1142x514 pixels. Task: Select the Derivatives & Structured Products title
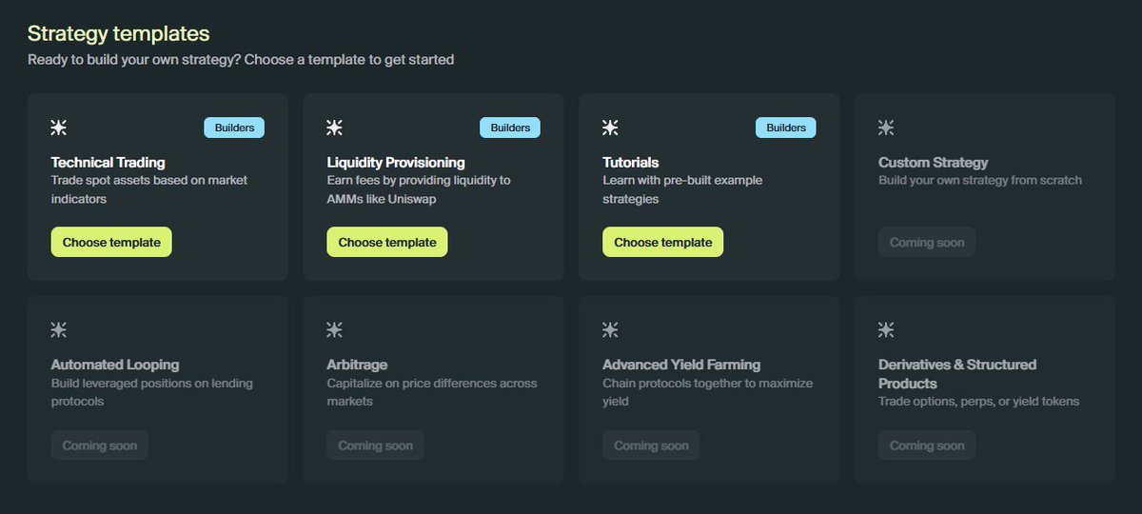(957, 374)
